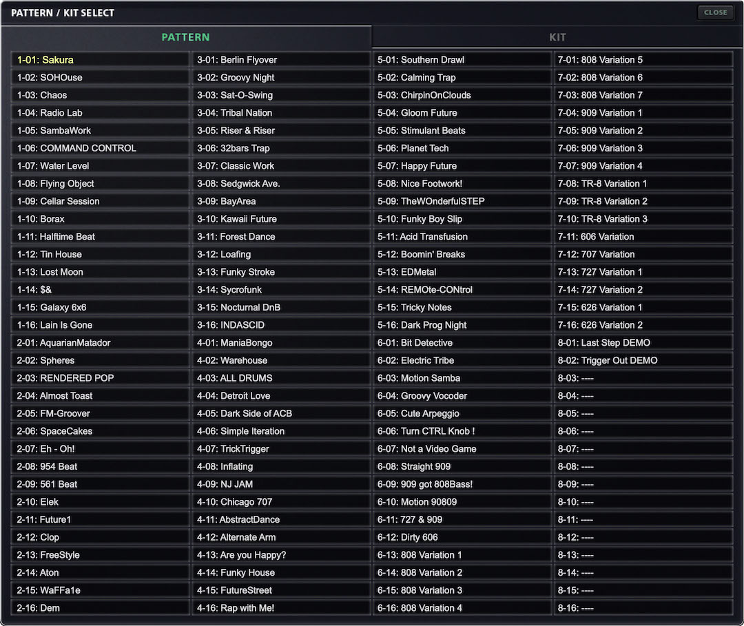This screenshot has height=626, width=744.
Task: Select the PATTERN tab
Action: pos(185,37)
